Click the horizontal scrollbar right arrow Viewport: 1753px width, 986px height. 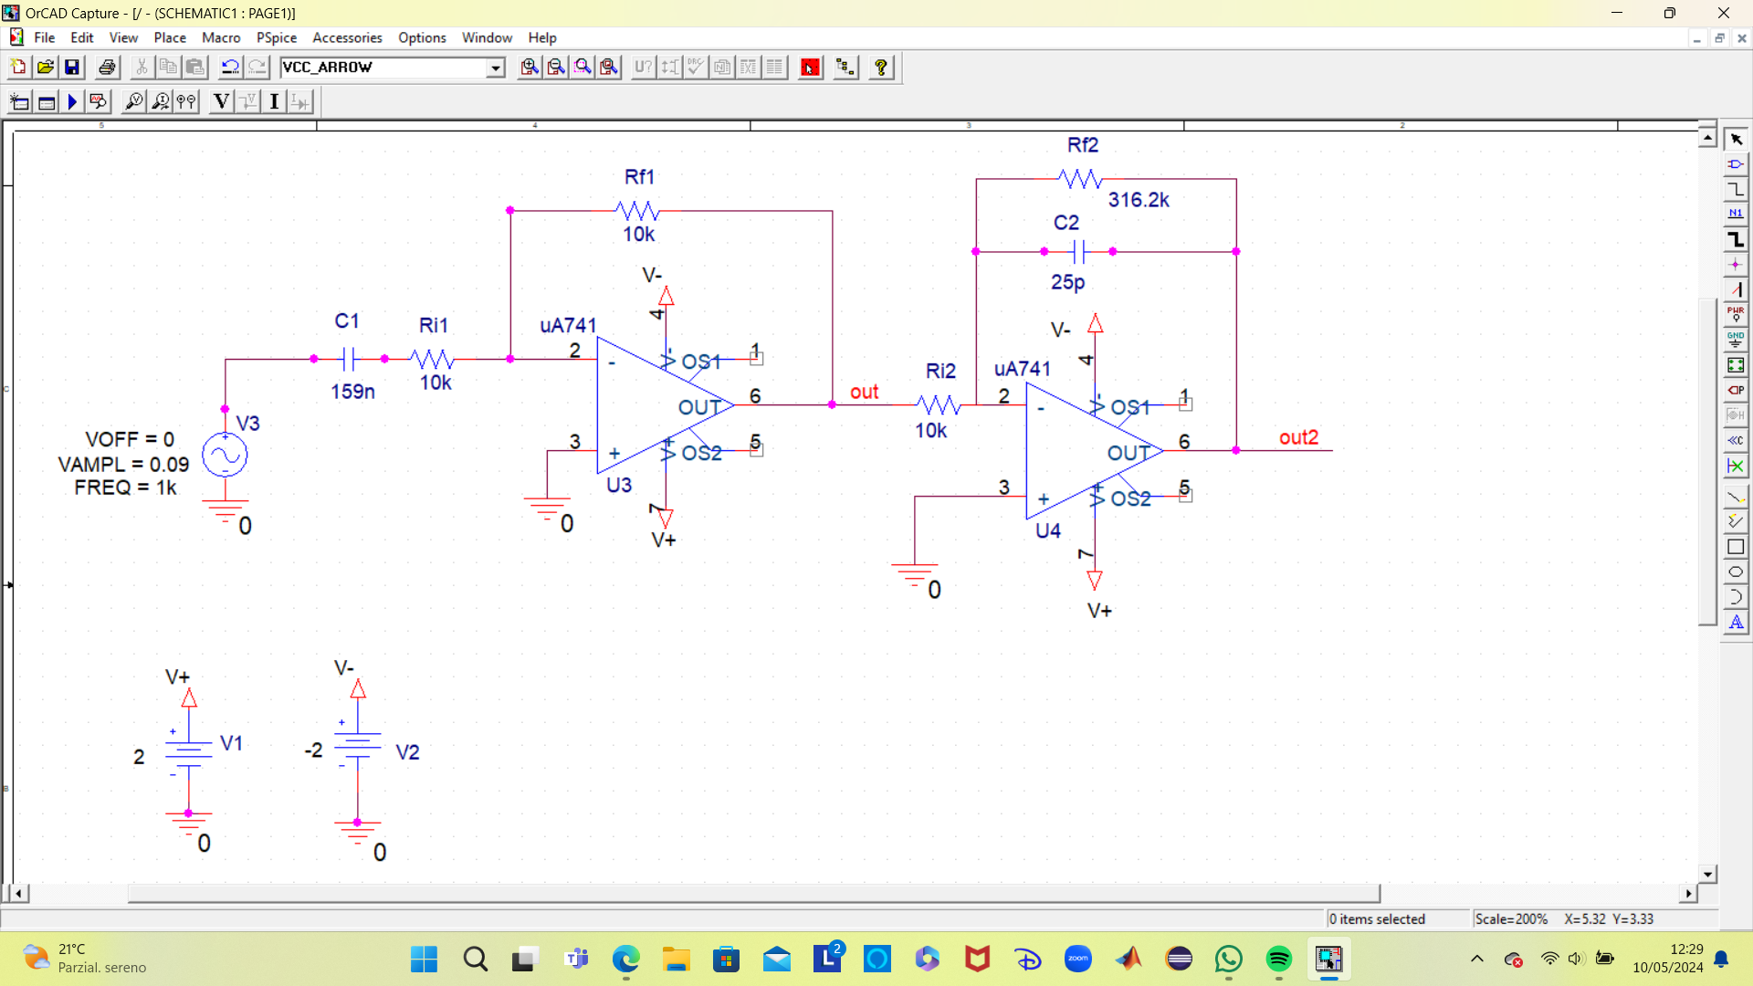click(x=1688, y=894)
